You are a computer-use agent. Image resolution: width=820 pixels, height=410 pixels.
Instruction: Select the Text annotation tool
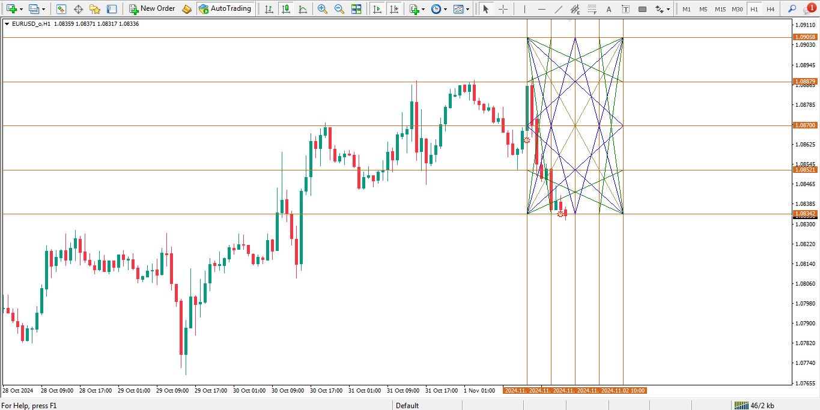609,8
